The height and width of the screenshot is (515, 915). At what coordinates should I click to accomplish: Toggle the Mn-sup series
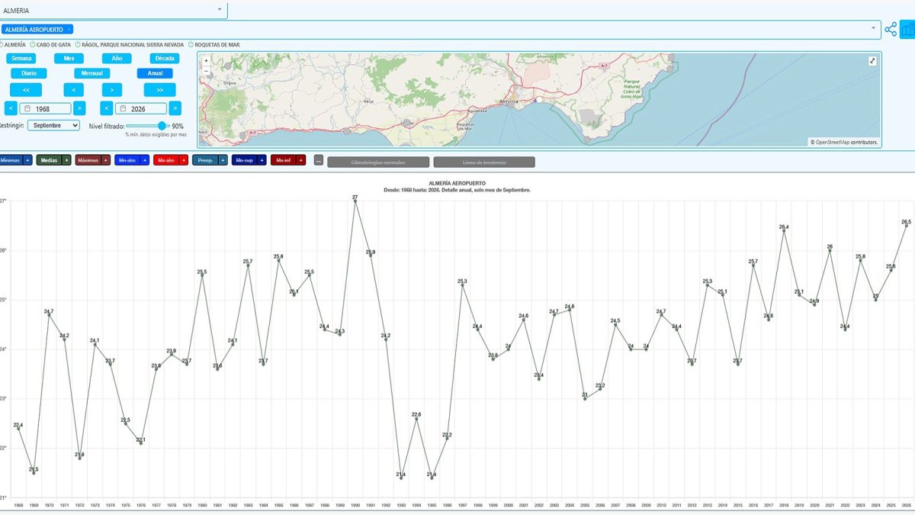click(x=245, y=160)
